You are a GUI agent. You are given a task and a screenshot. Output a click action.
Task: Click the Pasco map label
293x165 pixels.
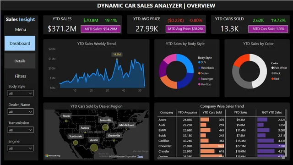[66, 116]
